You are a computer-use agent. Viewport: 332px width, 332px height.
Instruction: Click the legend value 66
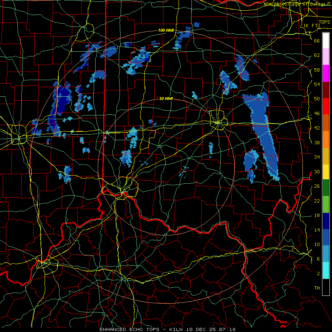(x=317, y=41)
